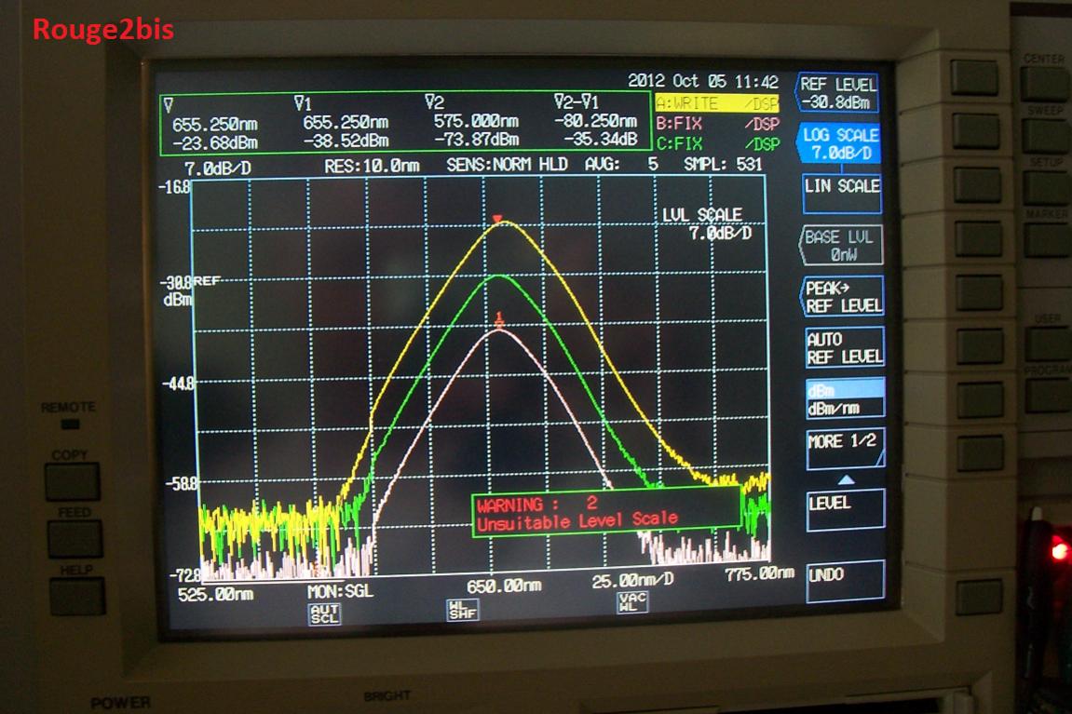Click the COPY hardware button
Image resolution: width=1072 pixels, height=714 pixels.
[x=73, y=481]
